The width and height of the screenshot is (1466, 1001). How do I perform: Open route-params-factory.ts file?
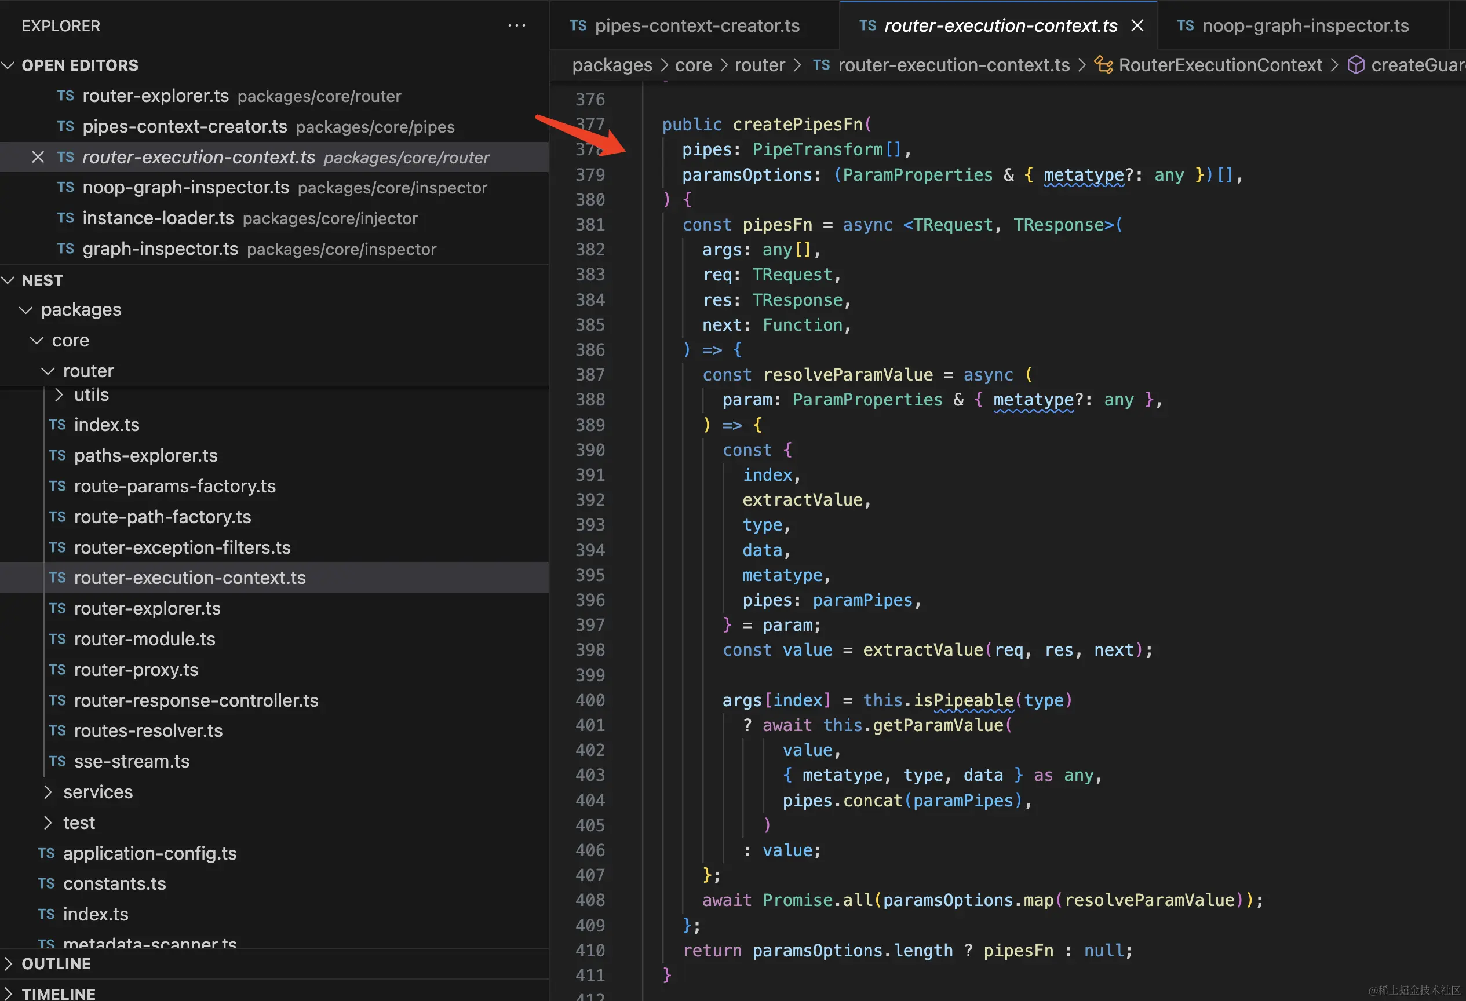point(275,487)
